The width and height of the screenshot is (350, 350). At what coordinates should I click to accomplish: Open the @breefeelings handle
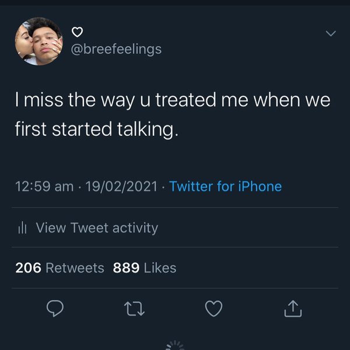[x=116, y=49]
